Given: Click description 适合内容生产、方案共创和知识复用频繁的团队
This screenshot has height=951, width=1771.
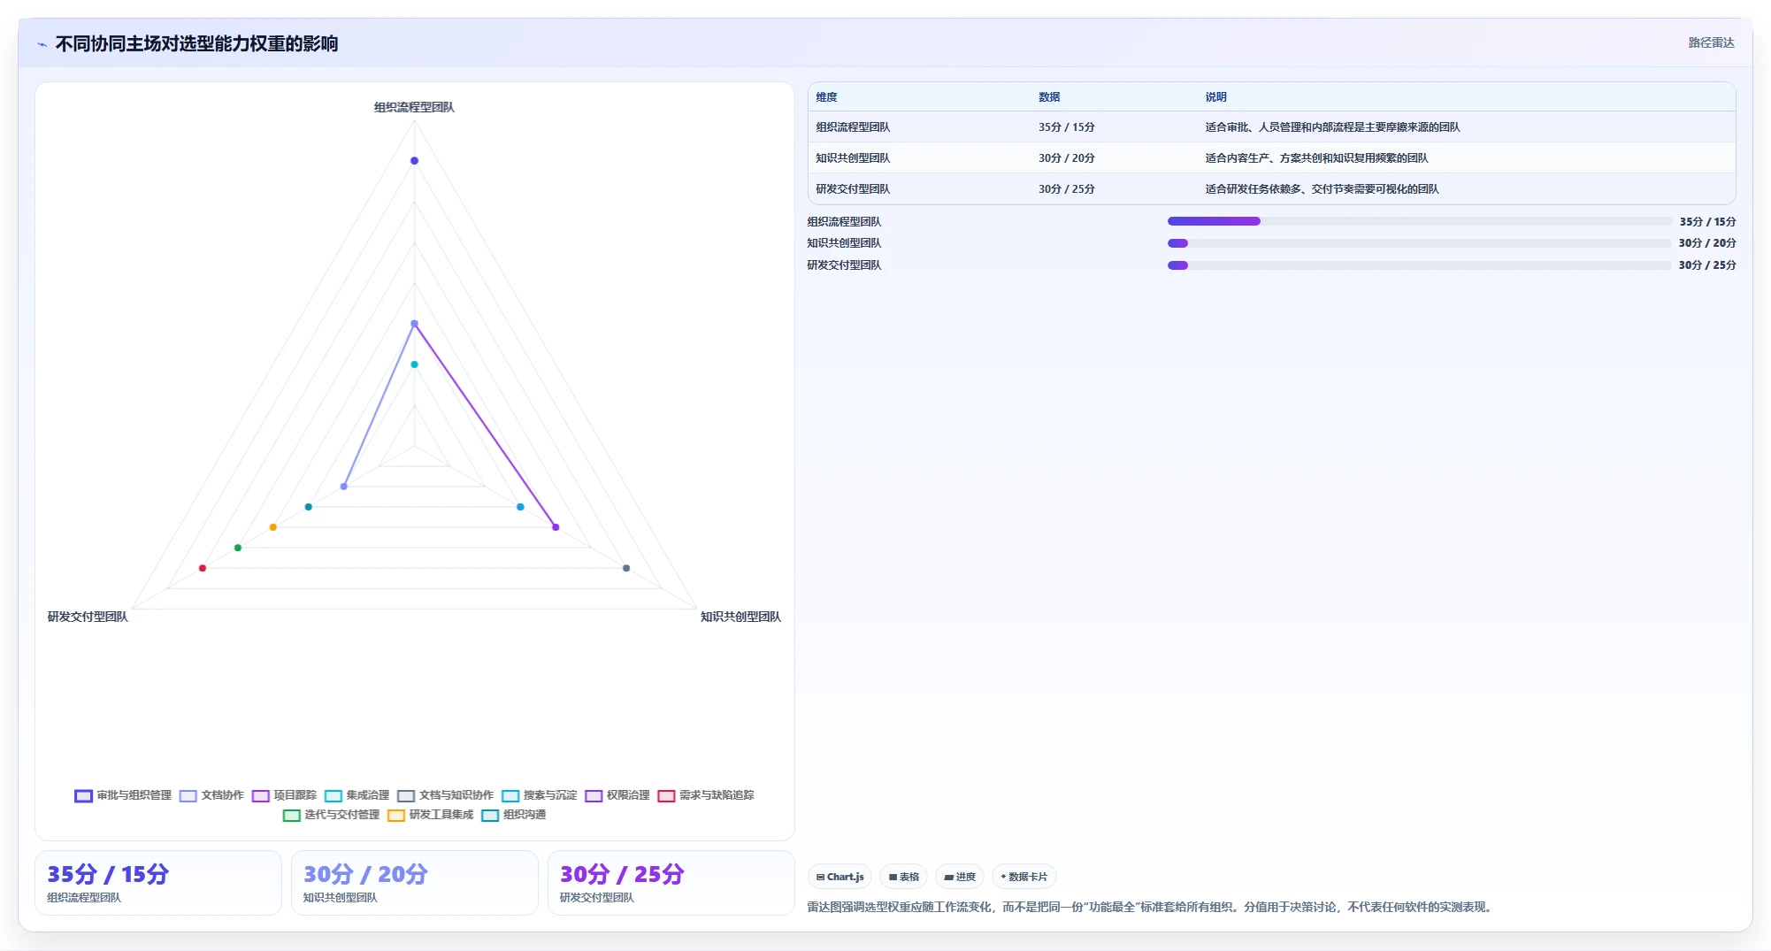Looking at the screenshot, I should tap(1316, 158).
